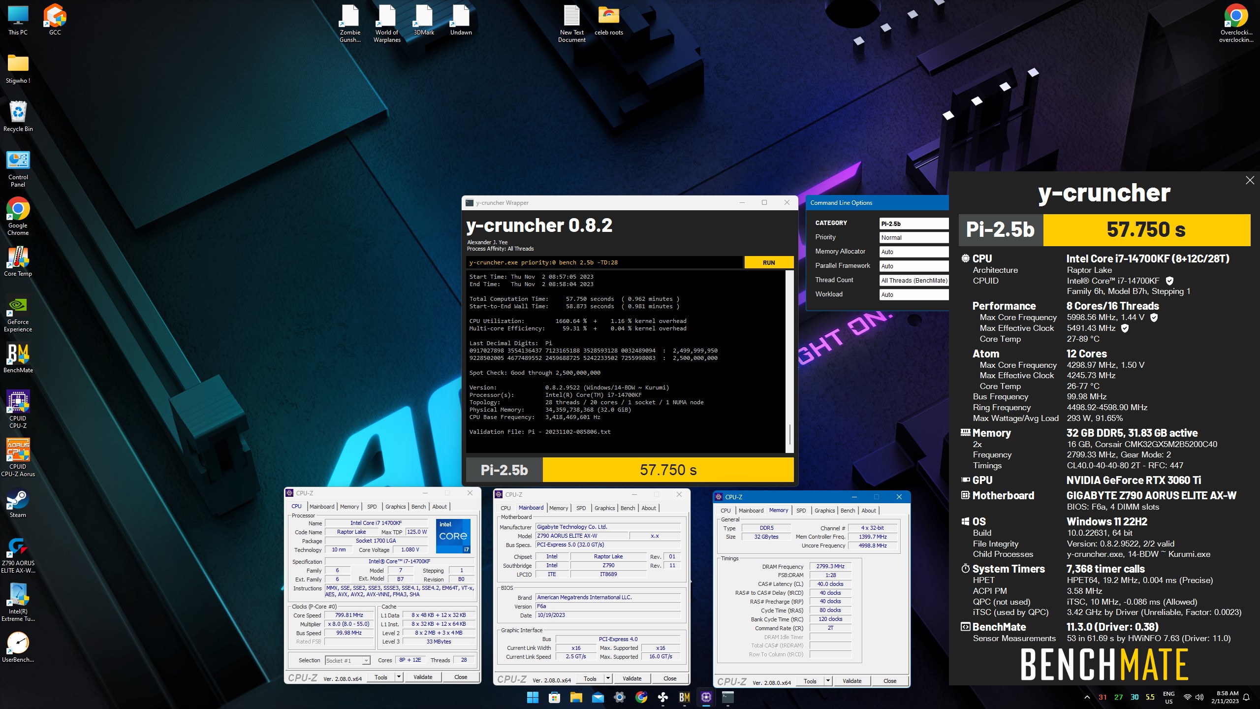Click Windows Start button on taskbar

tap(533, 697)
